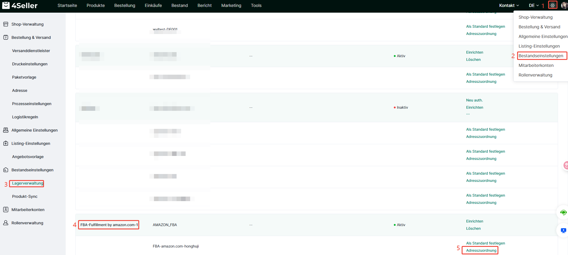Click the Bestandseinstellungen sidebar icon

coord(6,170)
